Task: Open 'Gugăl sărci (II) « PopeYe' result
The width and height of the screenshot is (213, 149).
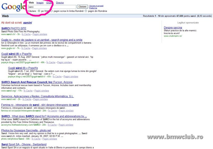Action: pos(23,68)
